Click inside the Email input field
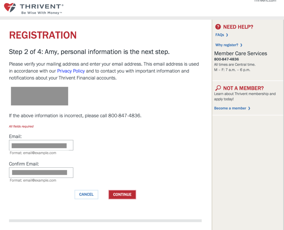This screenshot has height=230, width=284. (41, 145)
